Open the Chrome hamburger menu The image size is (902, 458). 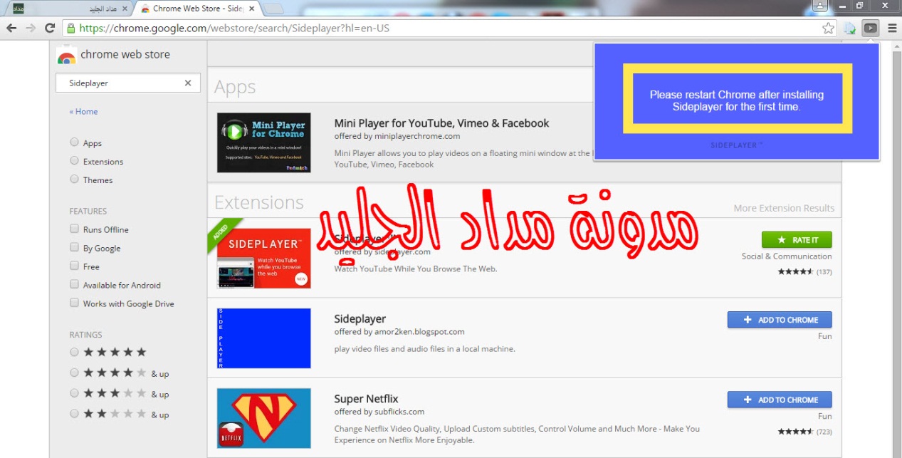(892, 28)
